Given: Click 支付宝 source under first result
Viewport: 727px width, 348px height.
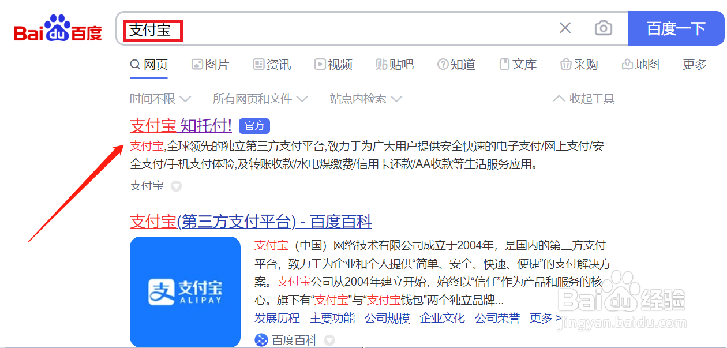Looking at the screenshot, I should pos(147,186).
